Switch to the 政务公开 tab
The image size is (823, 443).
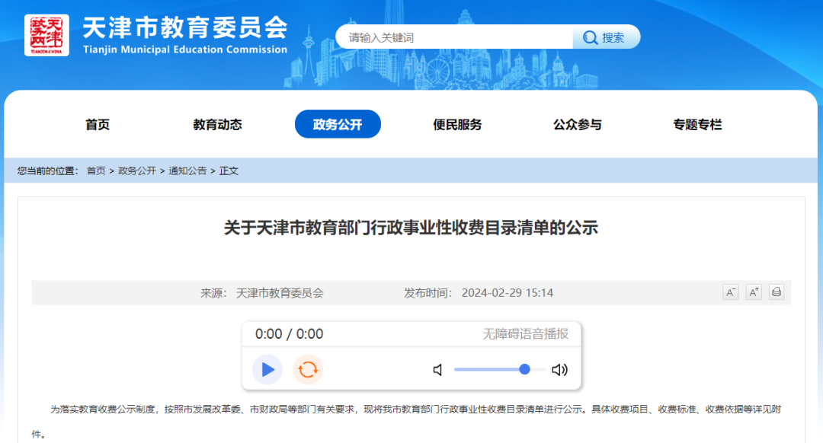click(338, 124)
